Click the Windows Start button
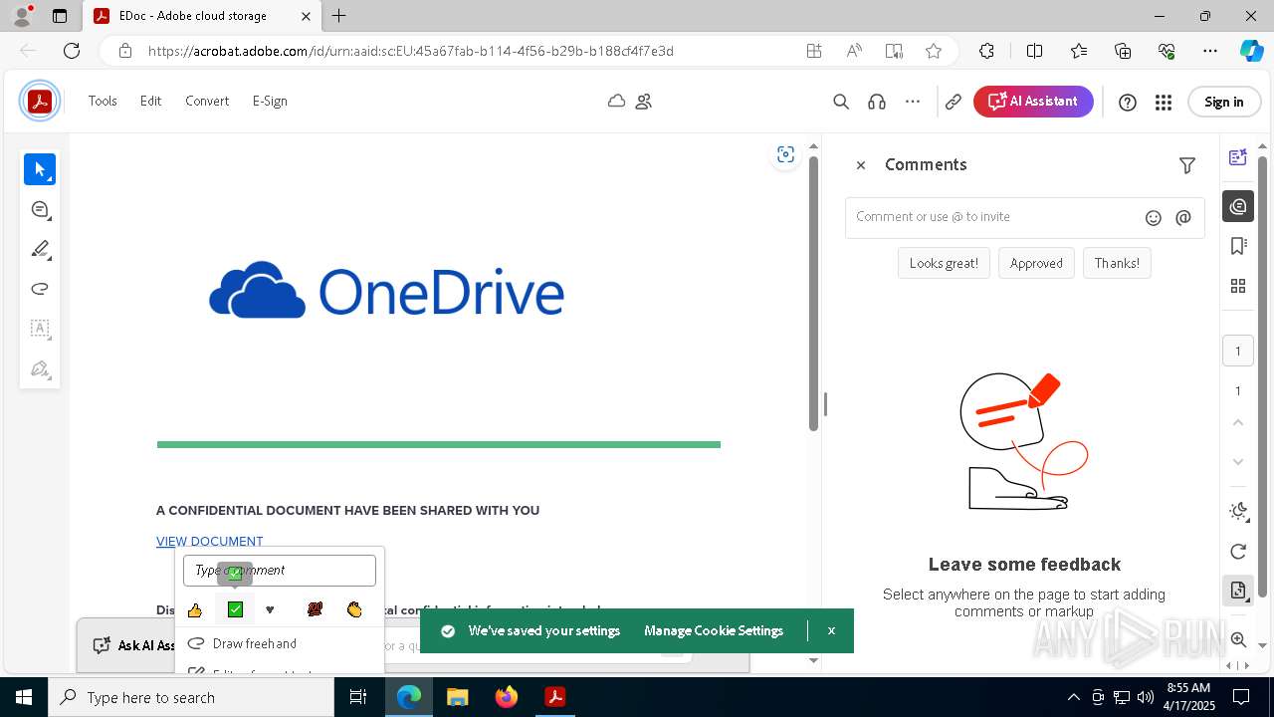The width and height of the screenshot is (1274, 717). 24,697
